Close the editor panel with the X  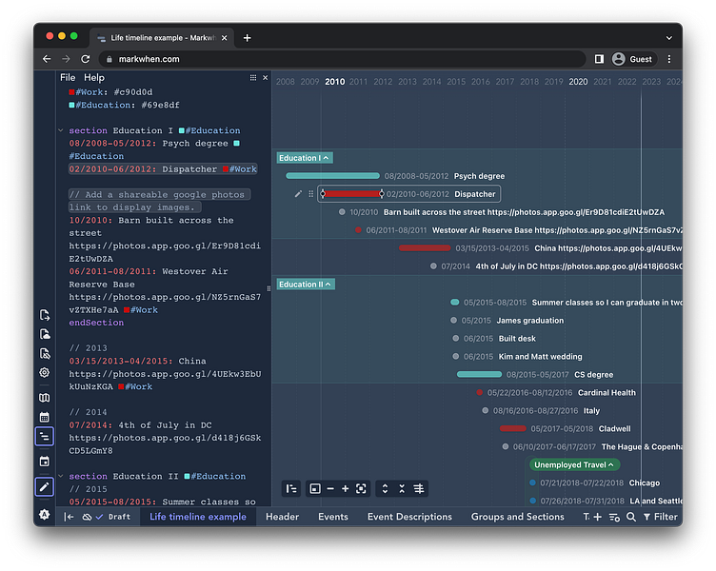pyautogui.click(x=266, y=78)
